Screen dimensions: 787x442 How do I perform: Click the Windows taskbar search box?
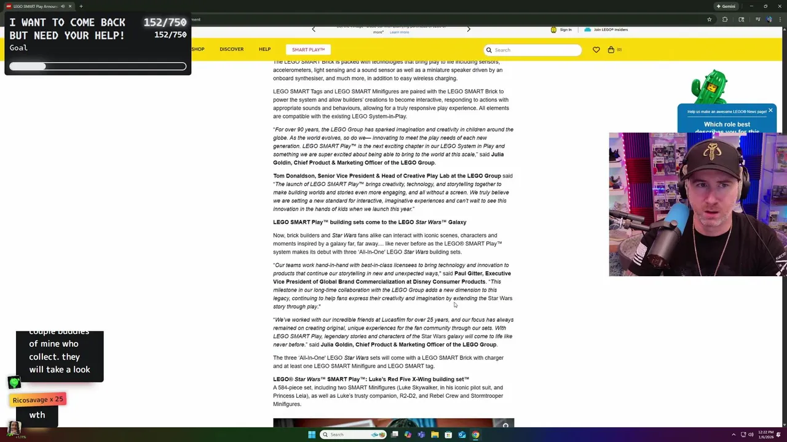[x=354, y=435]
